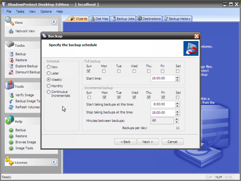The height and width of the screenshot is (181, 241).
Task: Uncheck Fri under Incremental backup
Action: click(163, 97)
